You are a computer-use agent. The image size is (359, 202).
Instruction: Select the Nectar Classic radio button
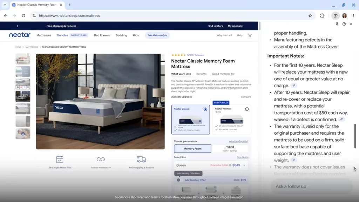205,109
